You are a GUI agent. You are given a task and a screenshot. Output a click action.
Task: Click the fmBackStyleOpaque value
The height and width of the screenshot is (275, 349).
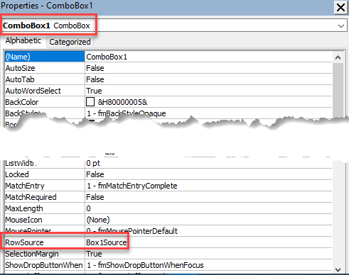tap(127, 113)
